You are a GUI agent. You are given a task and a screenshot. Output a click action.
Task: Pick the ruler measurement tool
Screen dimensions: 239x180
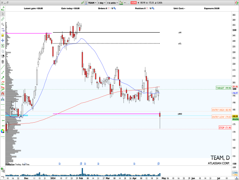point(3,19)
